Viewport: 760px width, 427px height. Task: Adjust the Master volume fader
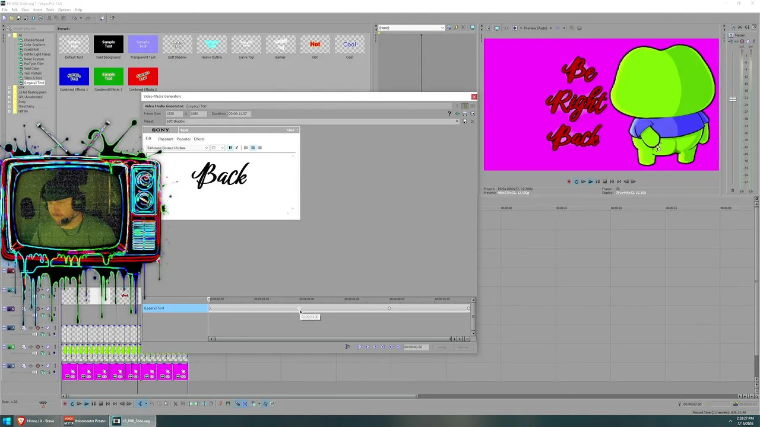[733, 99]
